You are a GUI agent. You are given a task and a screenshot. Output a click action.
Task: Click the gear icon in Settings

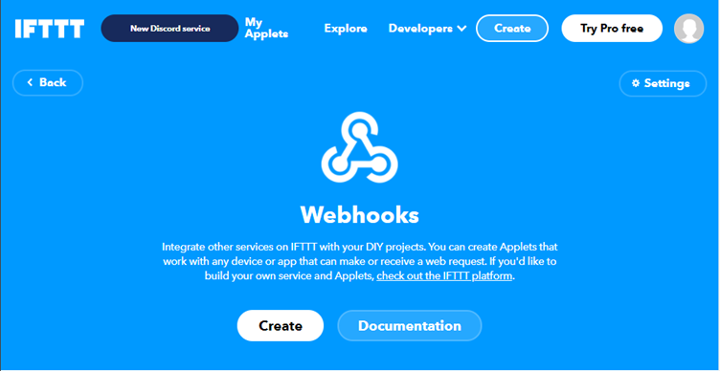636,83
